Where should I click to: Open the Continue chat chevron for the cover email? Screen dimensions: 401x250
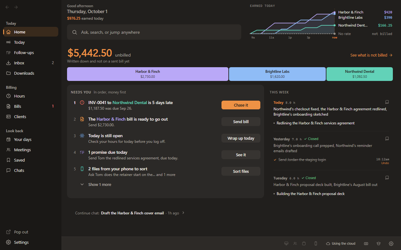point(183,213)
